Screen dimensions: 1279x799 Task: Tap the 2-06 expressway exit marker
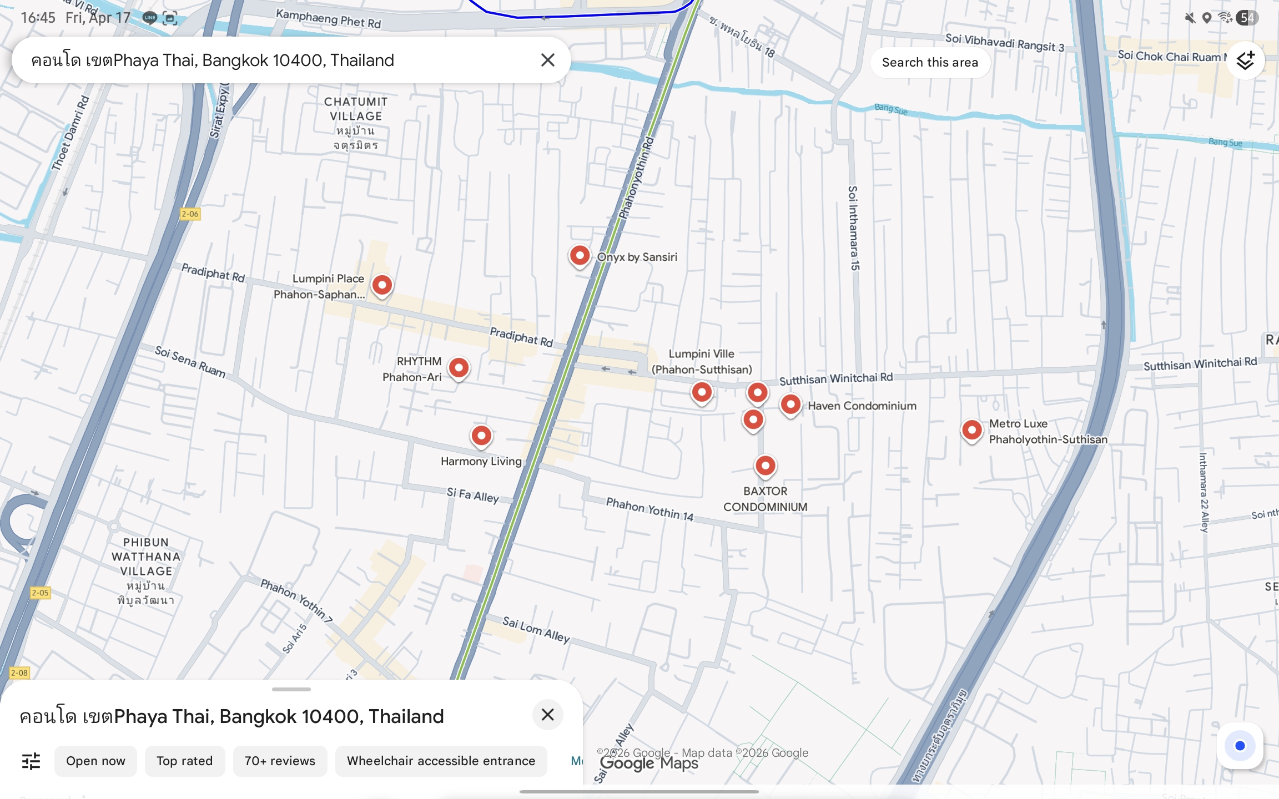(x=190, y=214)
